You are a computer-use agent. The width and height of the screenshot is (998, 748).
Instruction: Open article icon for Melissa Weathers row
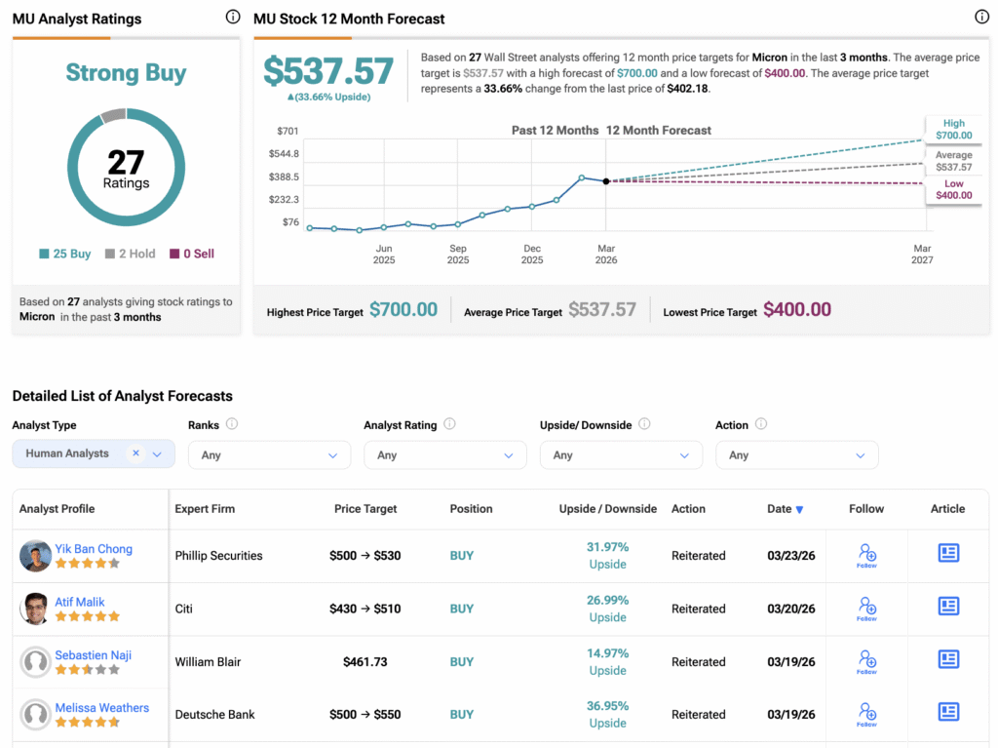[x=948, y=712]
